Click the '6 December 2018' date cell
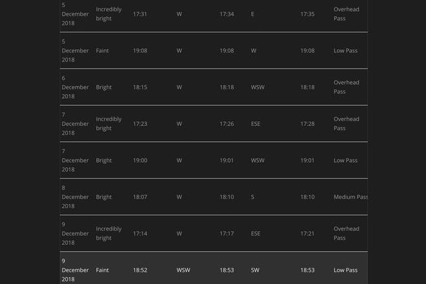The height and width of the screenshot is (284, 426). click(75, 87)
